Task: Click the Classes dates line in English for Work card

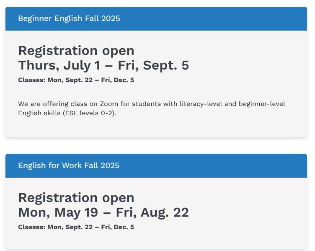Action: (76, 227)
